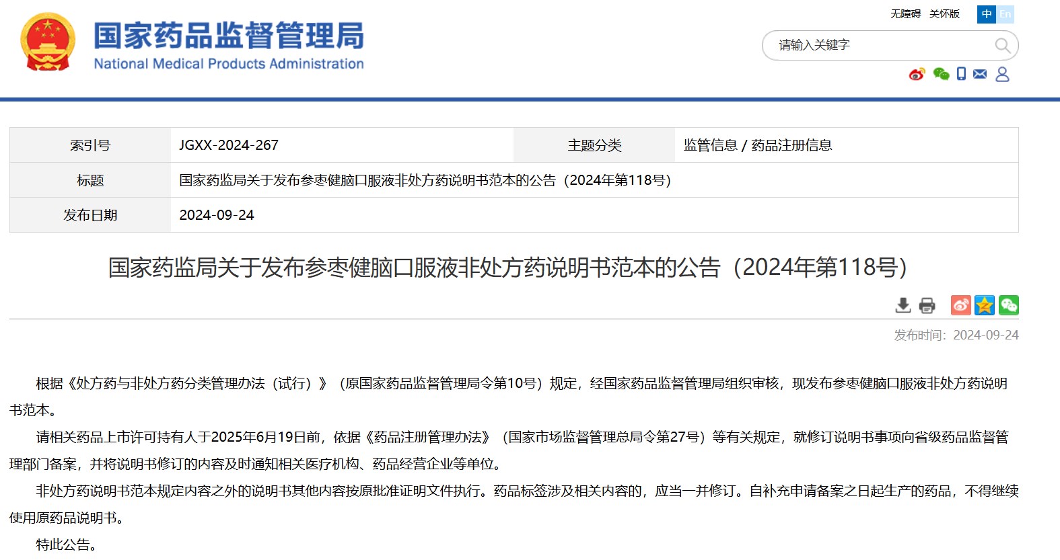Click the 监管信息 / 药品注册信息 category

pyautogui.click(x=758, y=145)
